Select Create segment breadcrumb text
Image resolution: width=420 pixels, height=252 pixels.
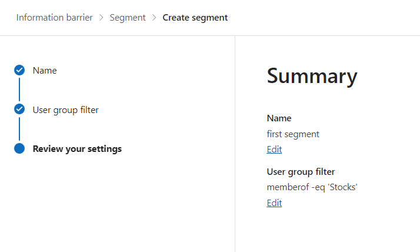coord(195,18)
